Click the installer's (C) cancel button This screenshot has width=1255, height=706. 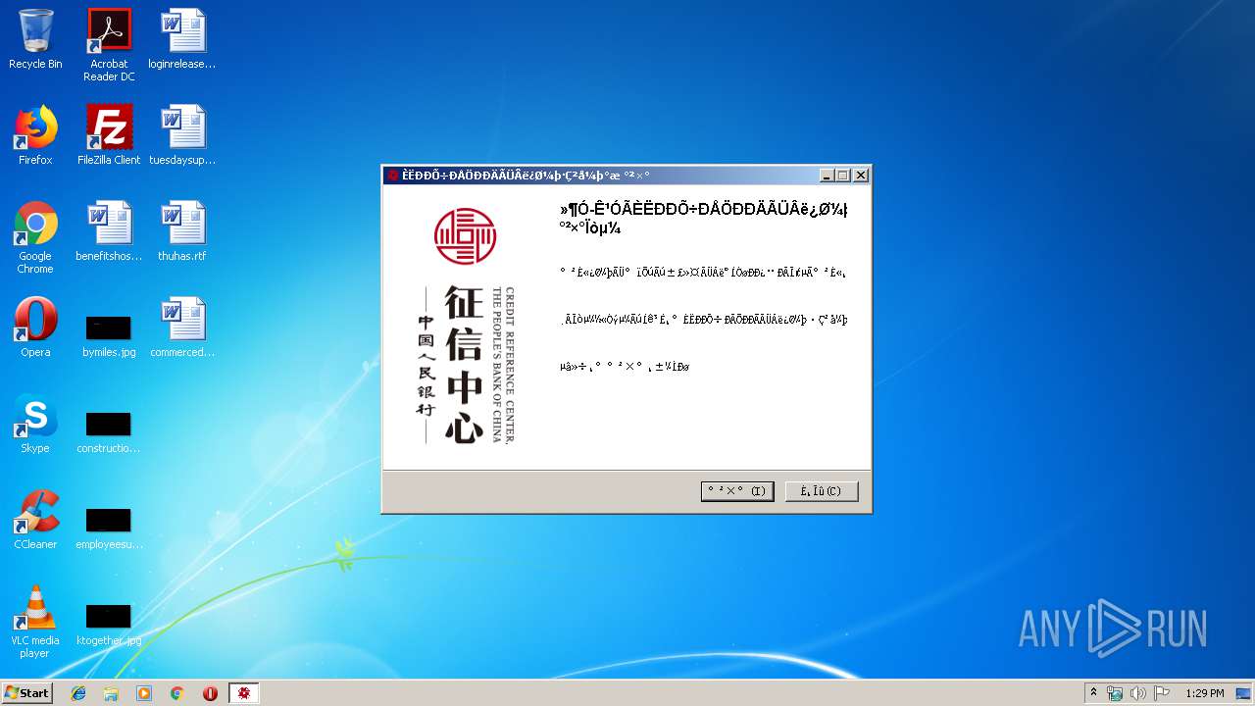[822, 491]
